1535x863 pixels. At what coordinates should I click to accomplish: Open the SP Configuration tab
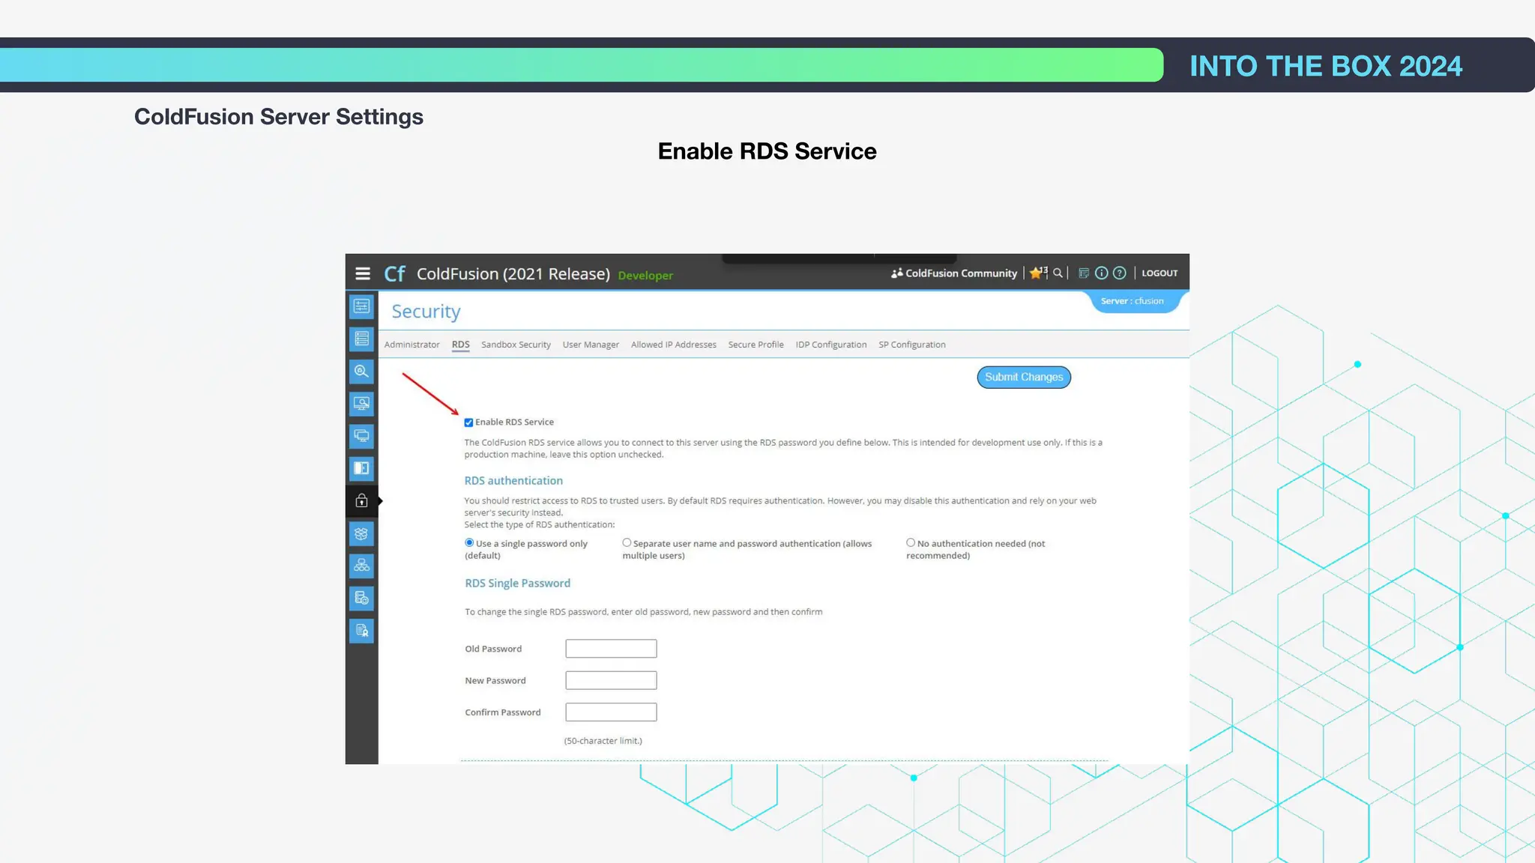click(x=911, y=345)
